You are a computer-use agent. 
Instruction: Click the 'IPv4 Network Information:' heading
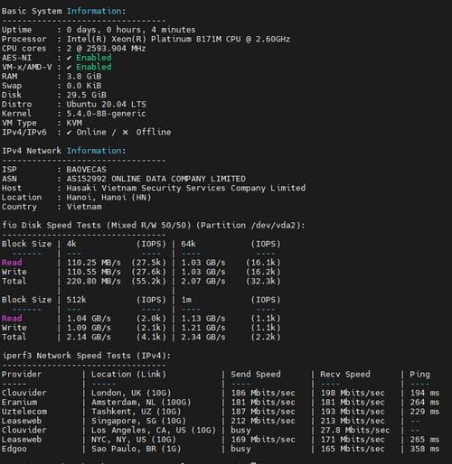click(x=63, y=151)
